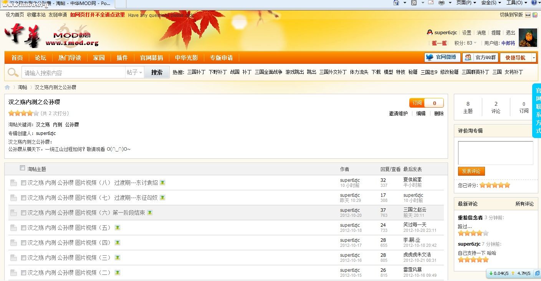The width and height of the screenshot is (541, 281).
Task: Click the magnifier icon beside search box
Action: 13,72
